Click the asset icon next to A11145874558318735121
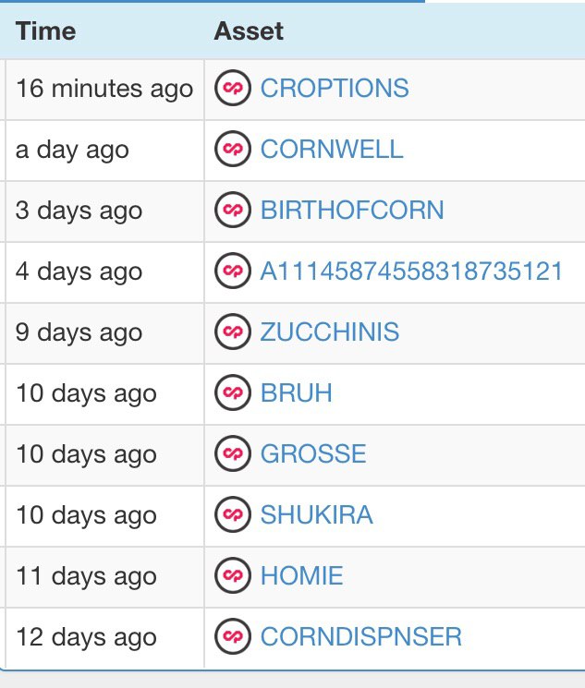This screenshot has height=688, width=585. pos(233,271)
